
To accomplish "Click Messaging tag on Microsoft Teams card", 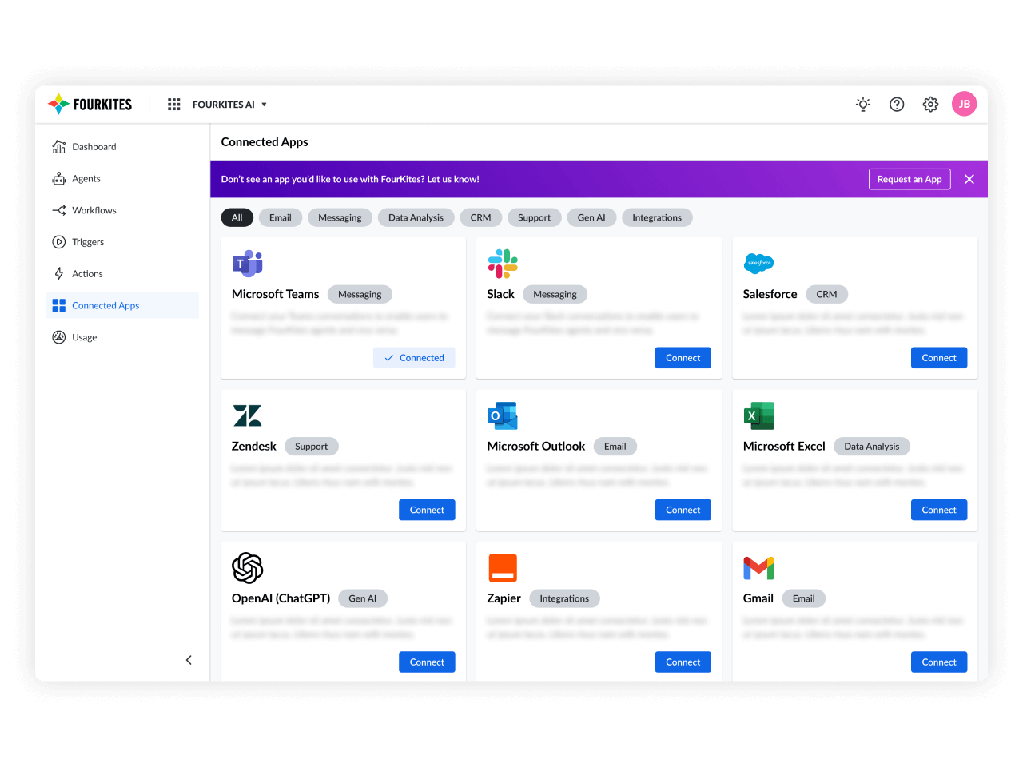I will click(360, 294).
